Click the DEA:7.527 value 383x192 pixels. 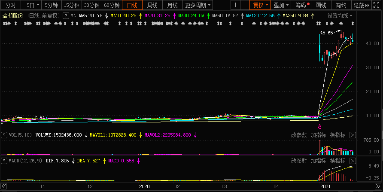[88, 161]
